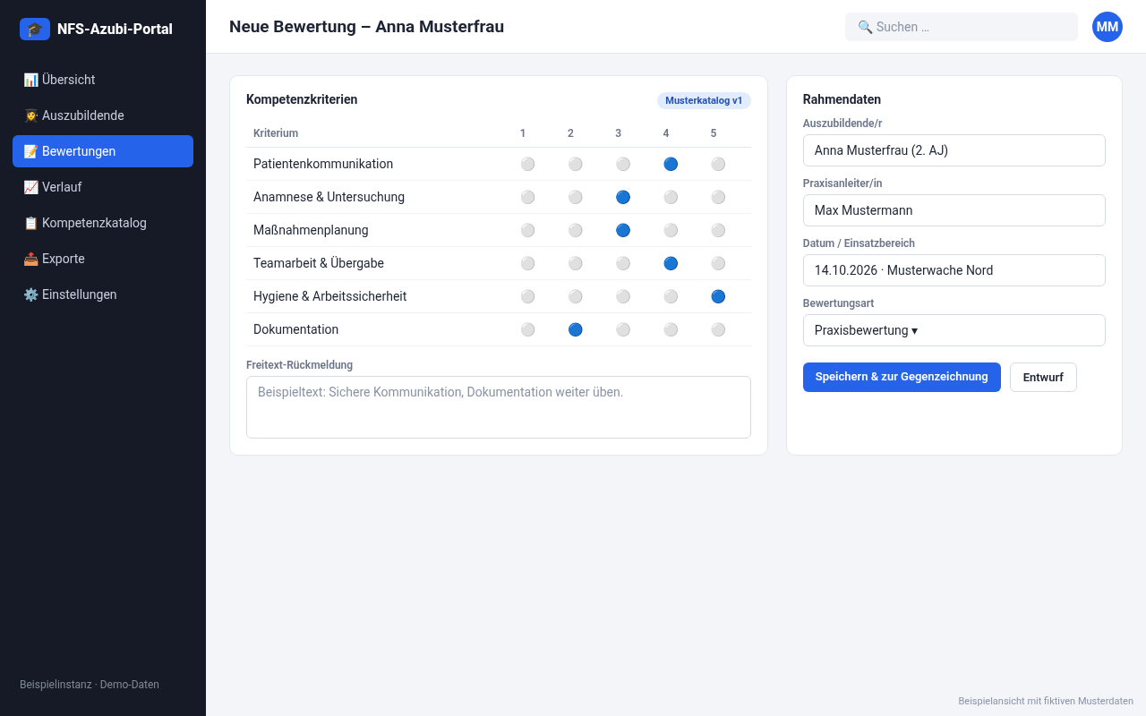Go to the Verlauf menu entry
Screen dimensions: 1146x716
tap(103, 187)
